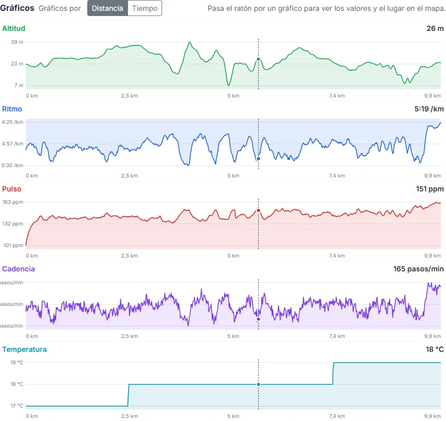Click the 0 km label under Temperatura chart
446x421 pixels.
(x=32, y=416)
